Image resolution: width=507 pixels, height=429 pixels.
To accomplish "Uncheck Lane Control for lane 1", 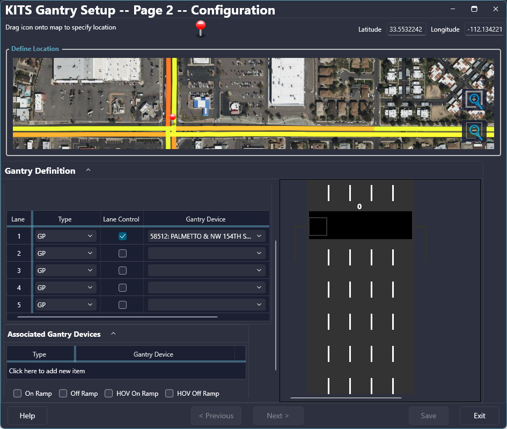I will (x=123, y=236).
